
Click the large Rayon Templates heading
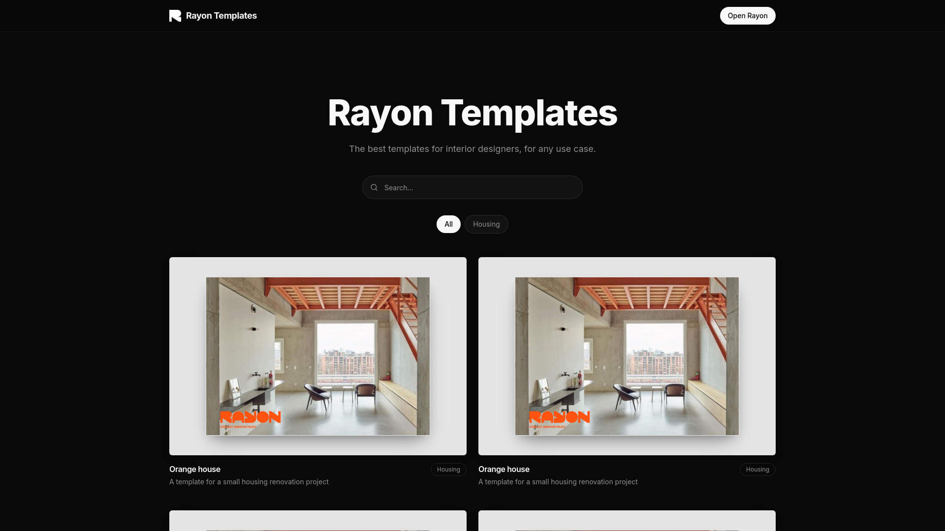[472, 113]
